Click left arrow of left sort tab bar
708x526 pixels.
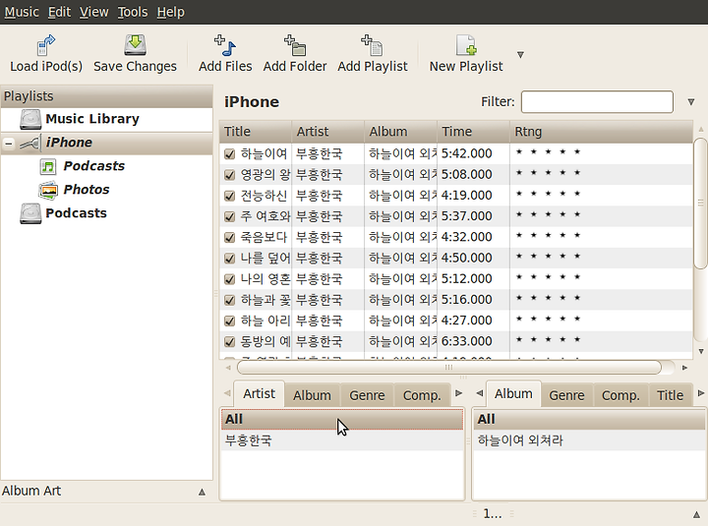[227, 393]
